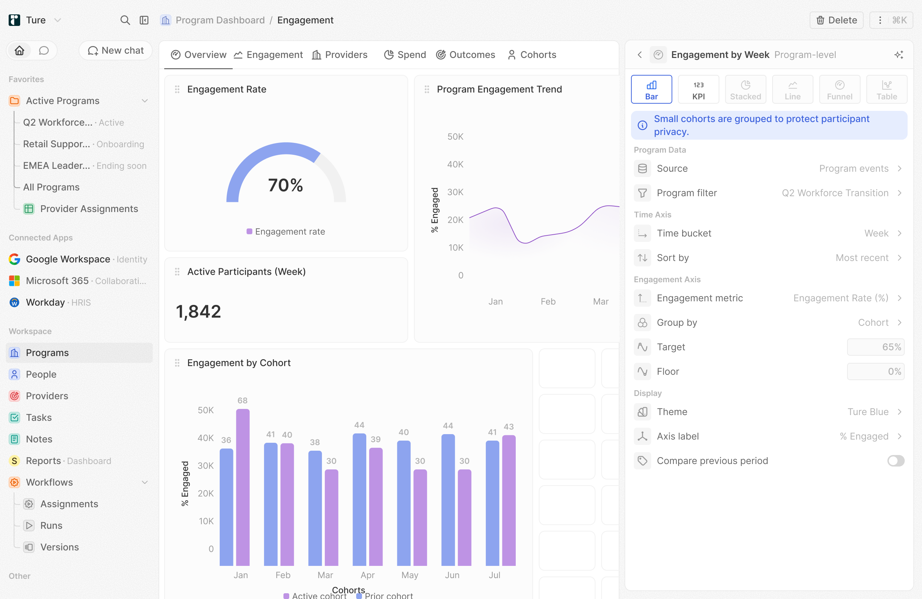The height and width of the screenshot is (599, 922).
Task: Collapse the Workflows section chevron
Action: coord(144,482)
